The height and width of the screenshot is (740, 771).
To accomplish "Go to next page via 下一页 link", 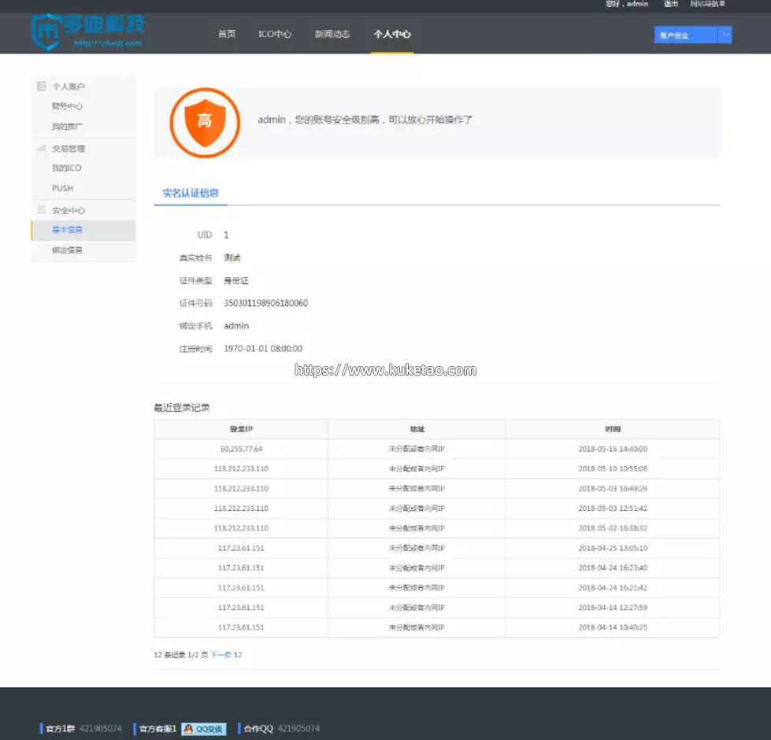I will coord(221,654).
